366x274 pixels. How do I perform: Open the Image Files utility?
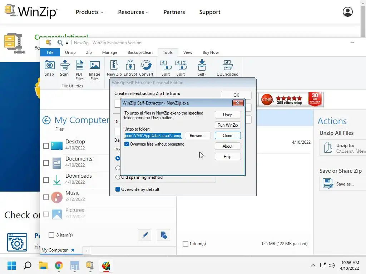(x=94, y=65)
